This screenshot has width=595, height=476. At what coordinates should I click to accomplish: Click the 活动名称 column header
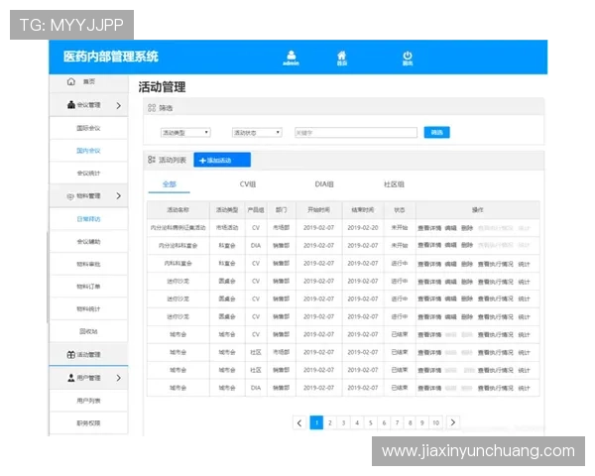[x=178, y=210]
